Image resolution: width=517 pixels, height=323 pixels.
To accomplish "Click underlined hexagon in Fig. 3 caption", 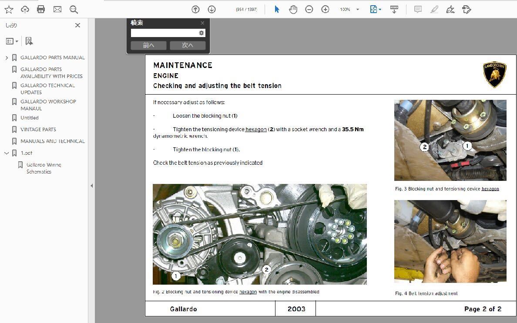I will 490,189.
